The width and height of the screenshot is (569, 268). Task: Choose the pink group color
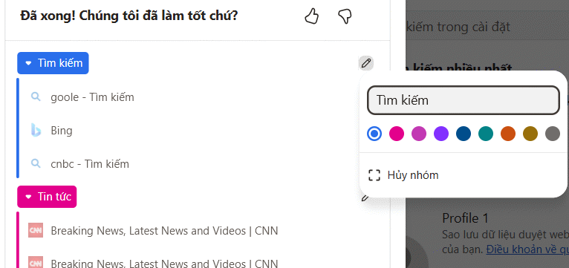tap(397, 134)
